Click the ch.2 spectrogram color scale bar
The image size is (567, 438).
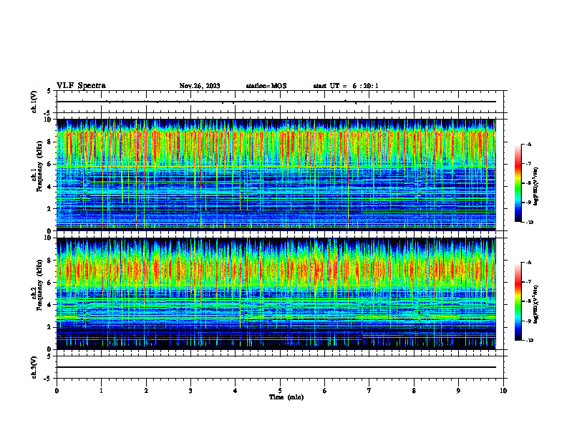pos(518,301)
